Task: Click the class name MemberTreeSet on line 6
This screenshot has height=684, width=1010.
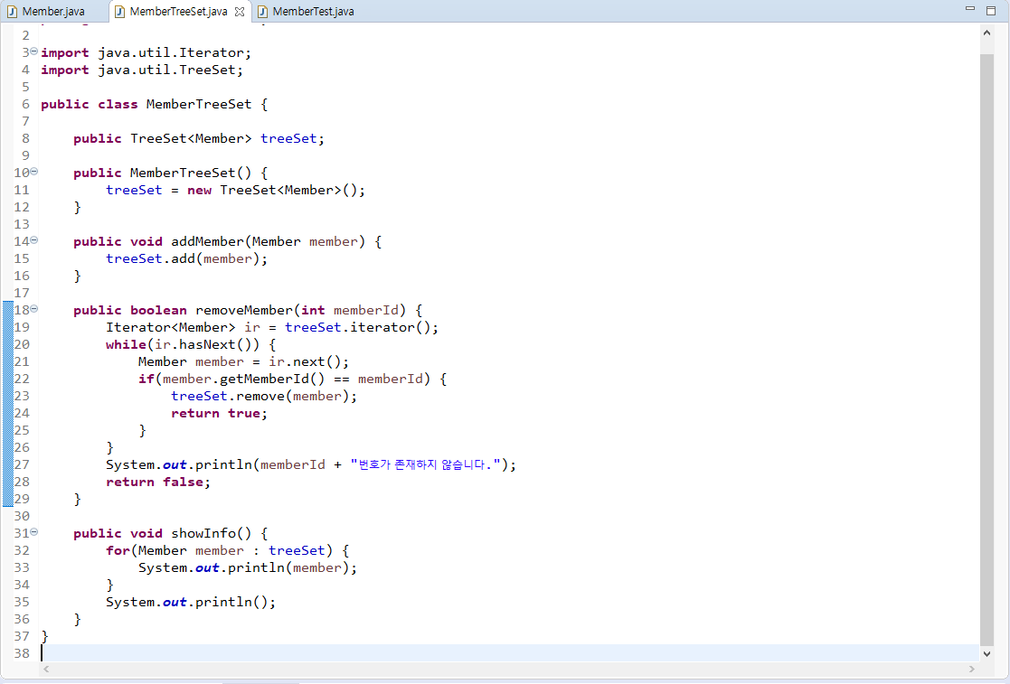Action: (198, 104)
